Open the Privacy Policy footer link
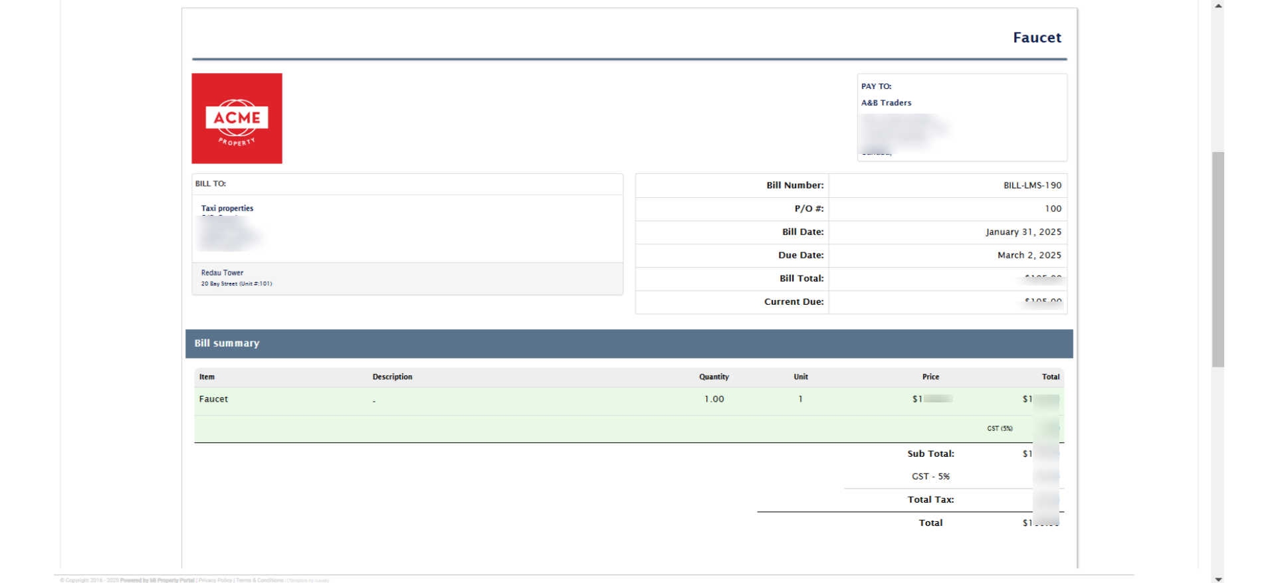The width and height of the screenshot is (1276, 583). 215,580
